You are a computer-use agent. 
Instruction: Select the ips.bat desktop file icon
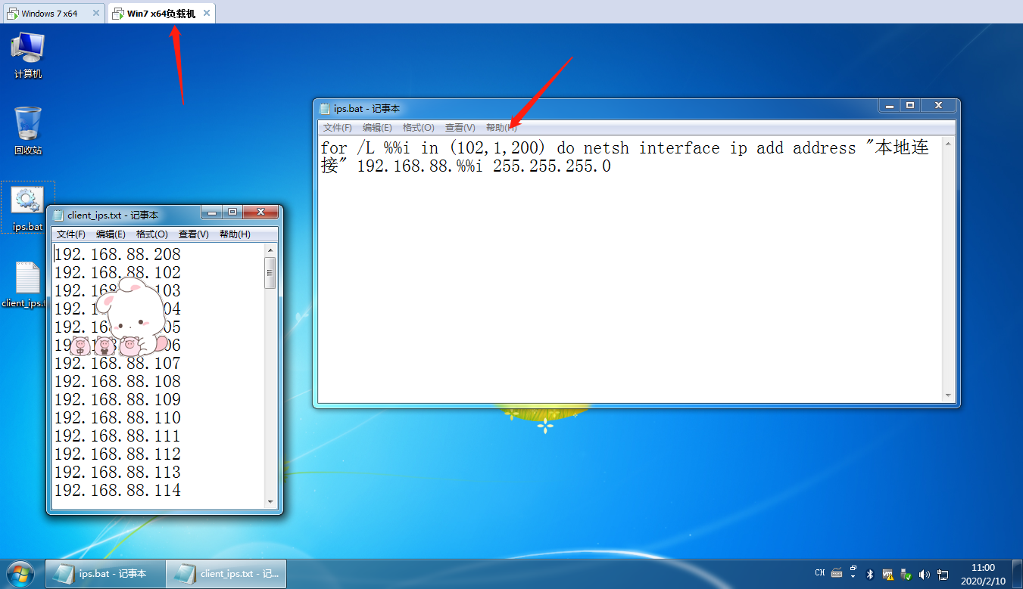(28, 208)
